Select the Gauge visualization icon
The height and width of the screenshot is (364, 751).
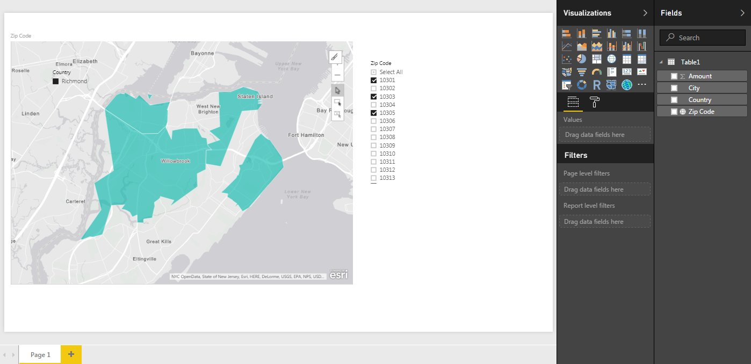coord(596,71)
